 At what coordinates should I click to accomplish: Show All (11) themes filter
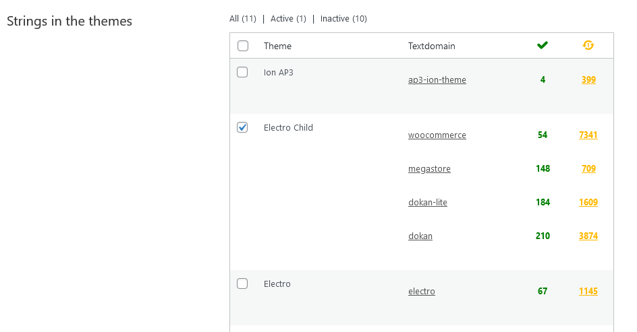[243, 19]
